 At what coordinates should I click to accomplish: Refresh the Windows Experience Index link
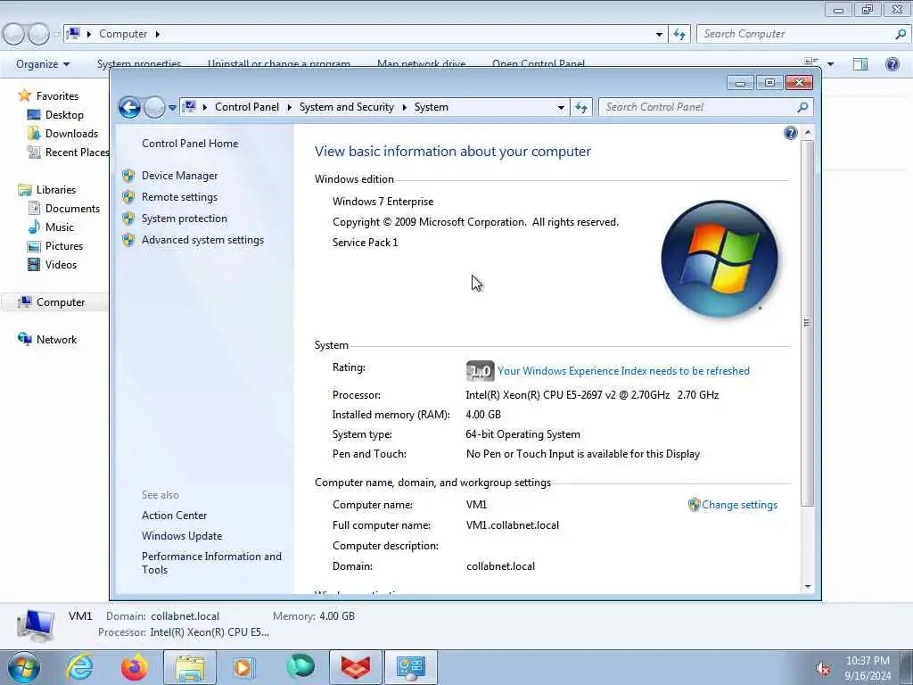tap(623, 371)
